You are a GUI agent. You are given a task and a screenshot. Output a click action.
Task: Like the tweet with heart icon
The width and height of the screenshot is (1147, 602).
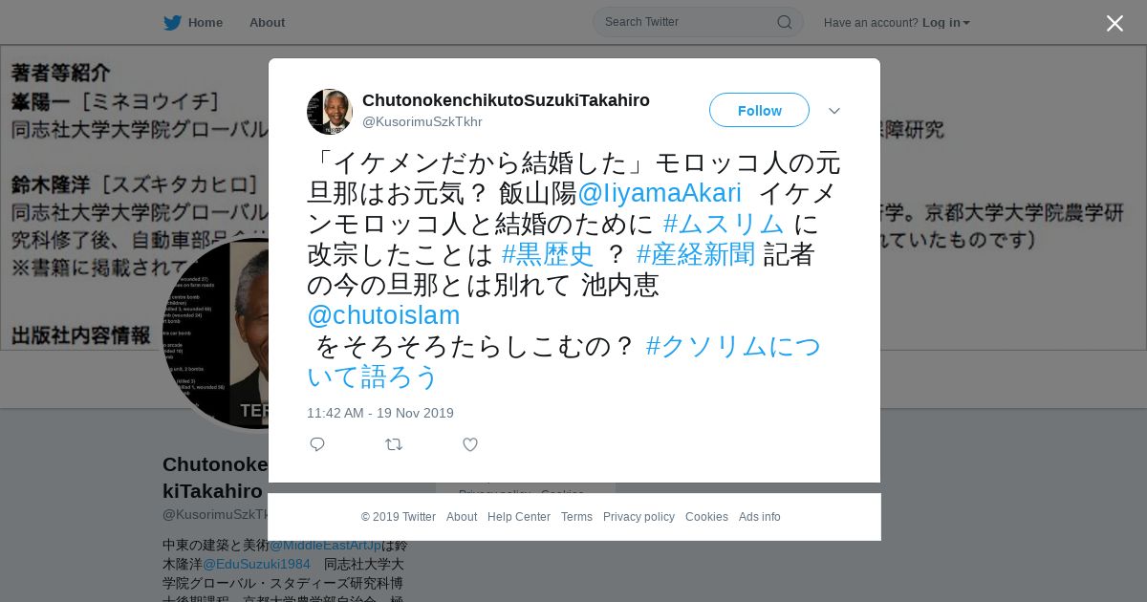(470, 444)
